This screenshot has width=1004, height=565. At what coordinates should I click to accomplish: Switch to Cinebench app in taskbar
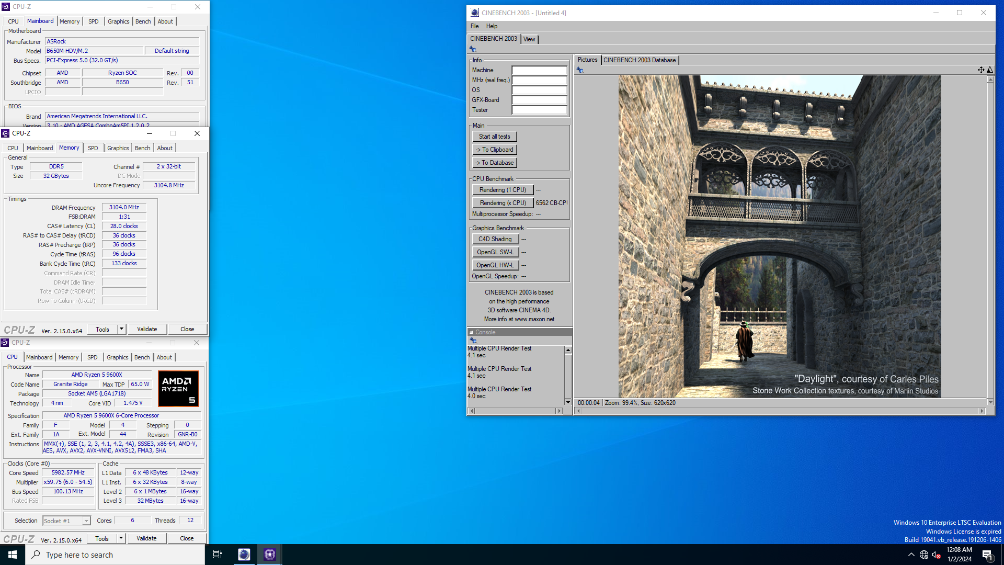tap(244, 555)
